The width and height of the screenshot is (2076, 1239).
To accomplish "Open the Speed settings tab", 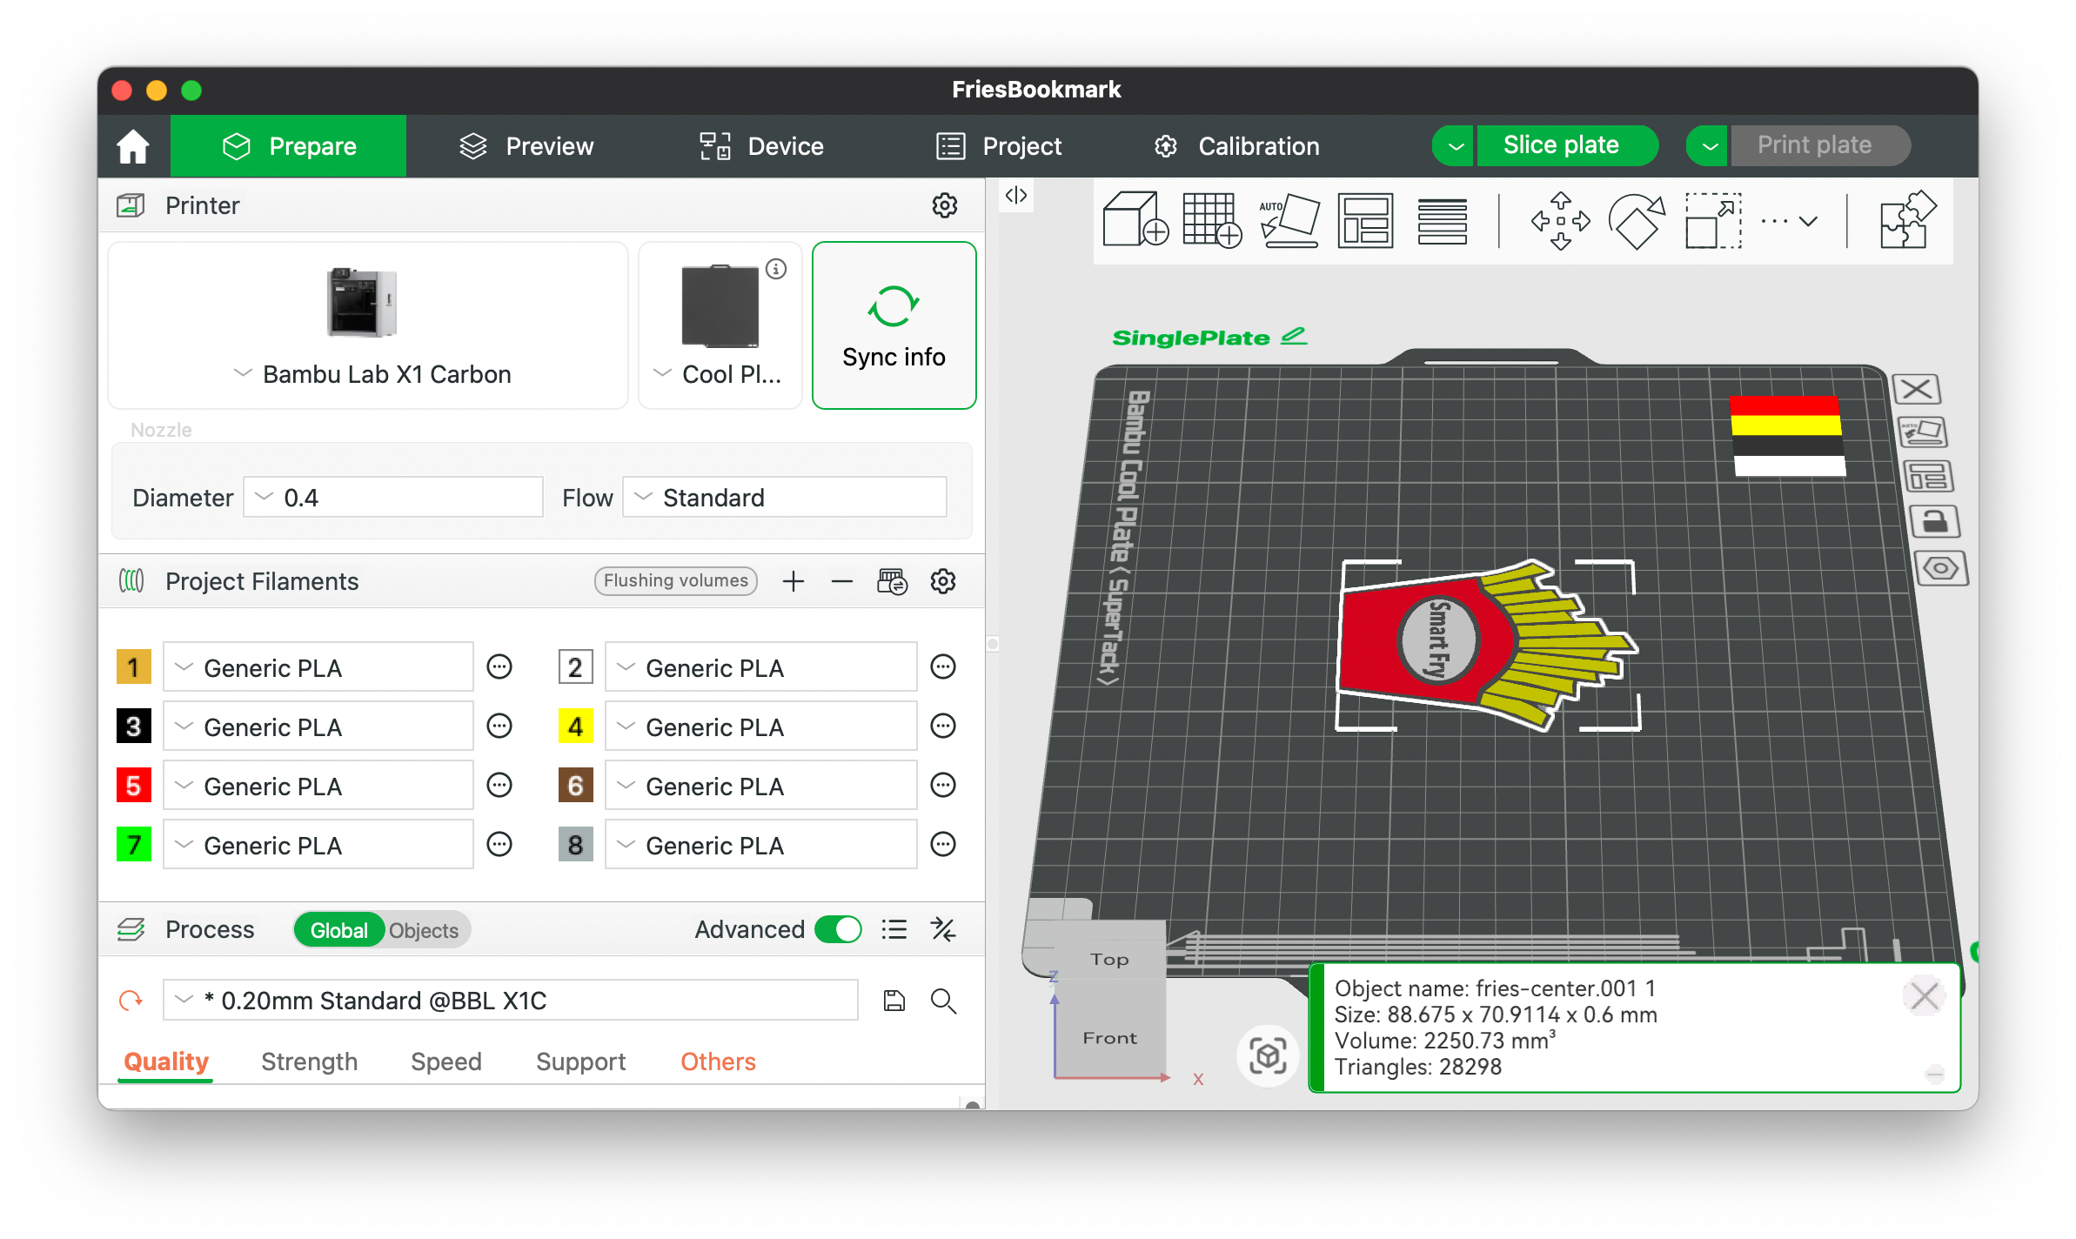I will (x=445, y=1062).
